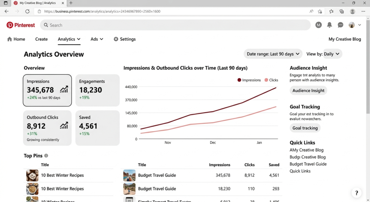The height and width of the screenshot is (202, 370).
Task: Click the 8,912 clicks table cell
Action: click(249, 175)
